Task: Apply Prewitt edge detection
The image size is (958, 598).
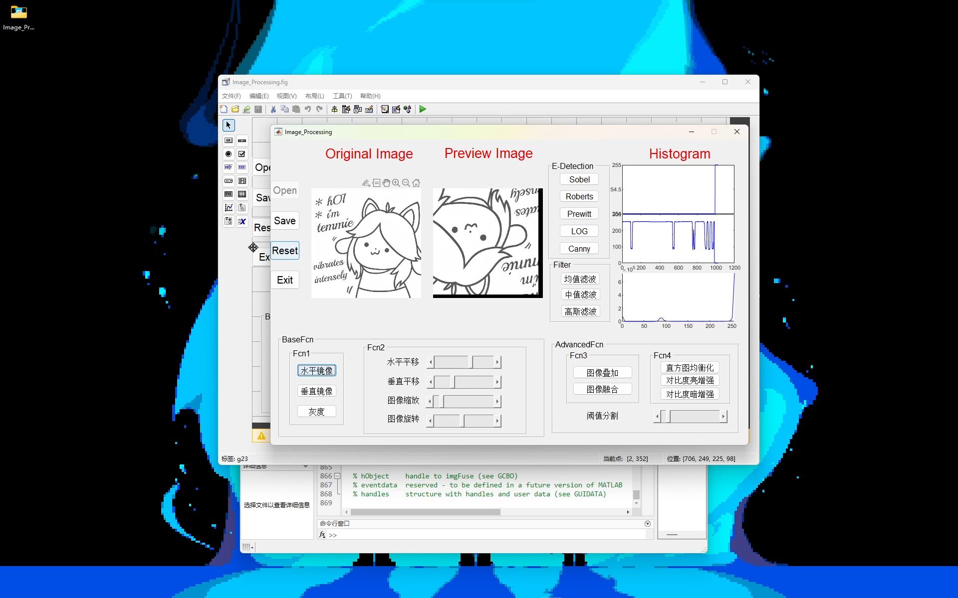Action: (x=579, y=214)
